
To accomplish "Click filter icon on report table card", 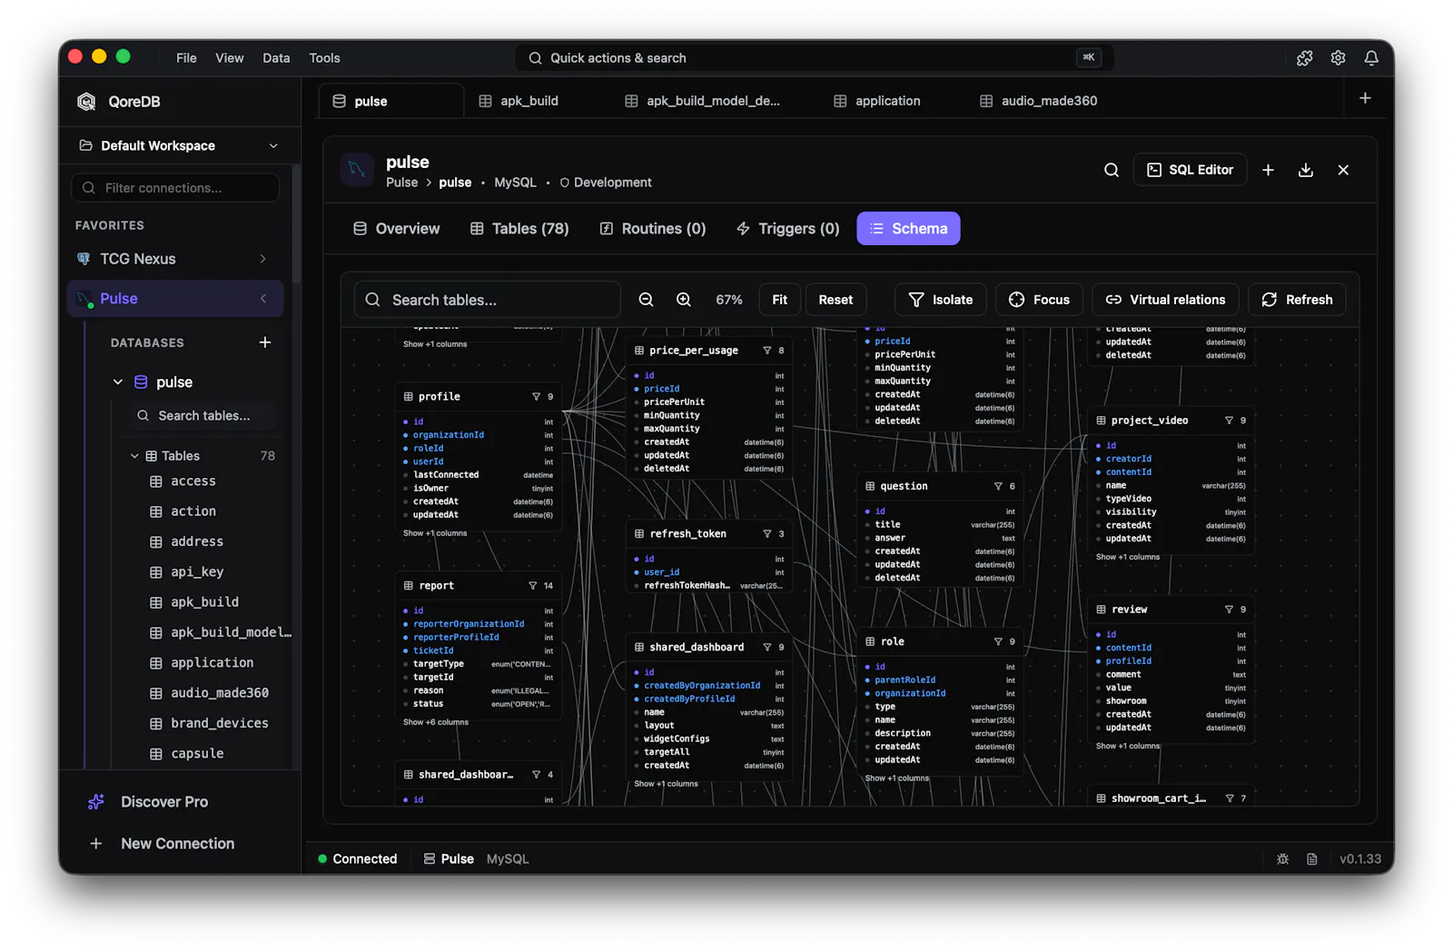I will click(533, 586).
